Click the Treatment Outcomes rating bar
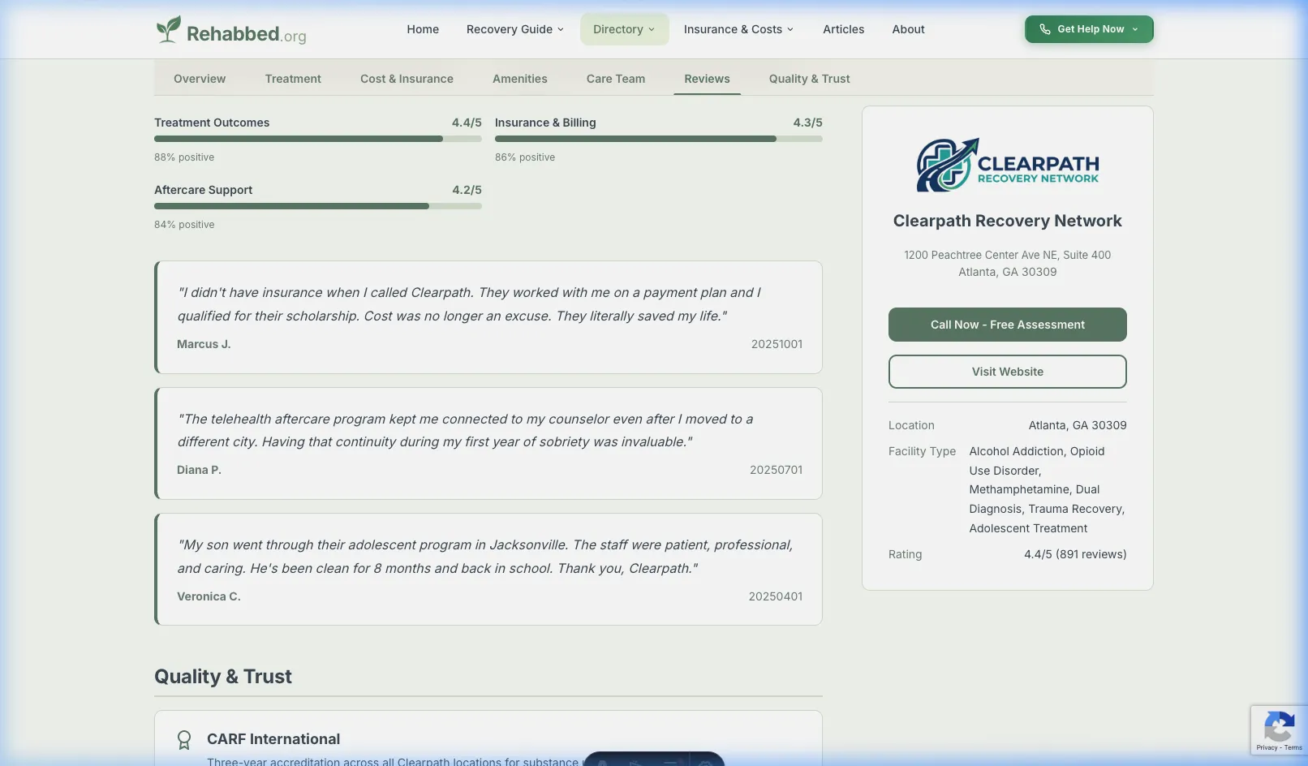This screenshot has width=1308, height=766. [x=317, y=139]
